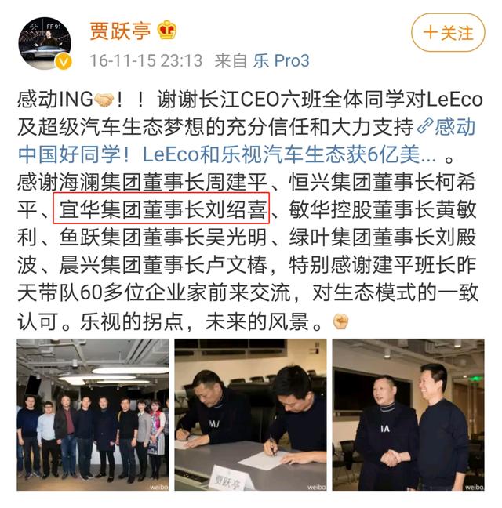The height and width of the screenshot is (508, 502).
Task: Open the 贾跃亭 username link
Action: pyautogui.click(x=120, y=31)
